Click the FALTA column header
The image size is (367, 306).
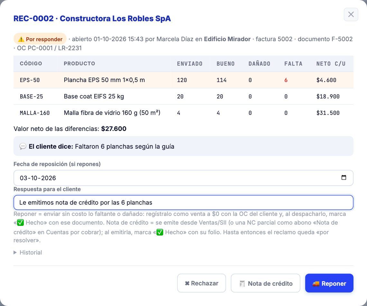point(293,64)
